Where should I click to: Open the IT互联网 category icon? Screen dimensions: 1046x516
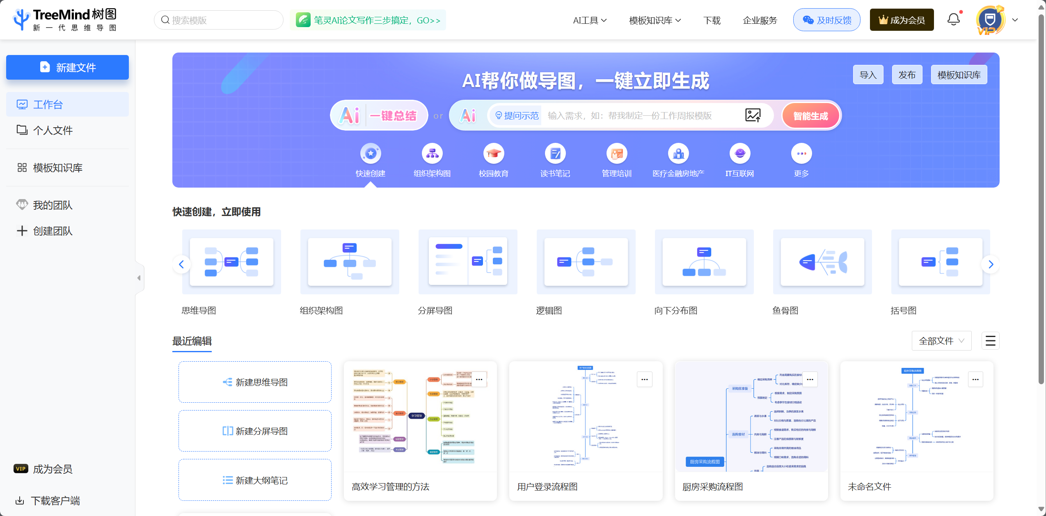click(739, 154)
